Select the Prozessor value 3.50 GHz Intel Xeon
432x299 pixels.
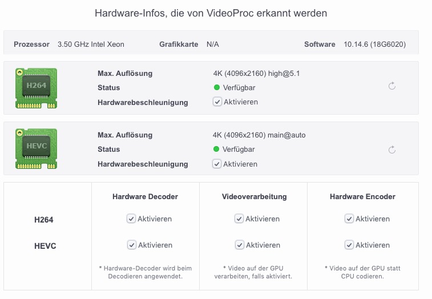click(x=91, y=44)
